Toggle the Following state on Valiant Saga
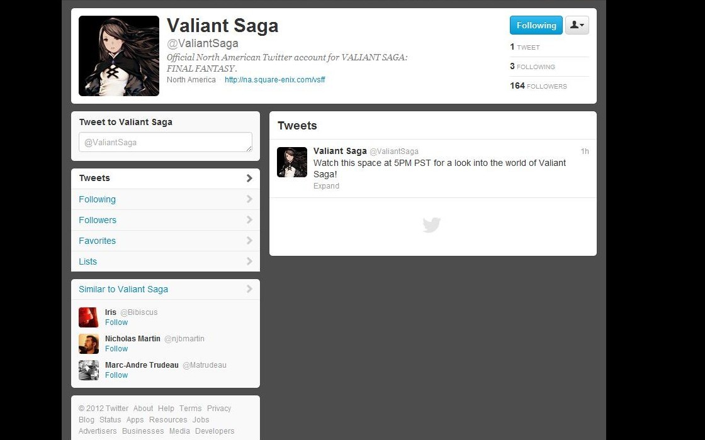Viewport: 705px width, 440px height. tap(536, 25)
